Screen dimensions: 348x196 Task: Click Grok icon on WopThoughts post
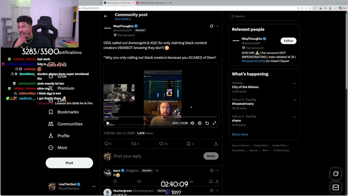pos(212,26)
